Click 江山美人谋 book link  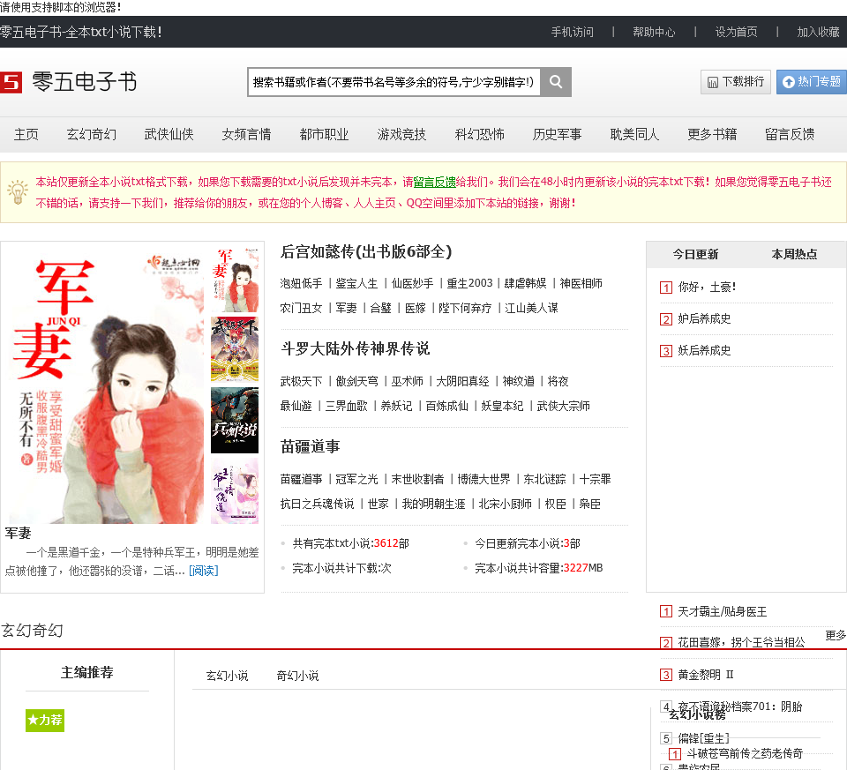(x=531, y=309)
